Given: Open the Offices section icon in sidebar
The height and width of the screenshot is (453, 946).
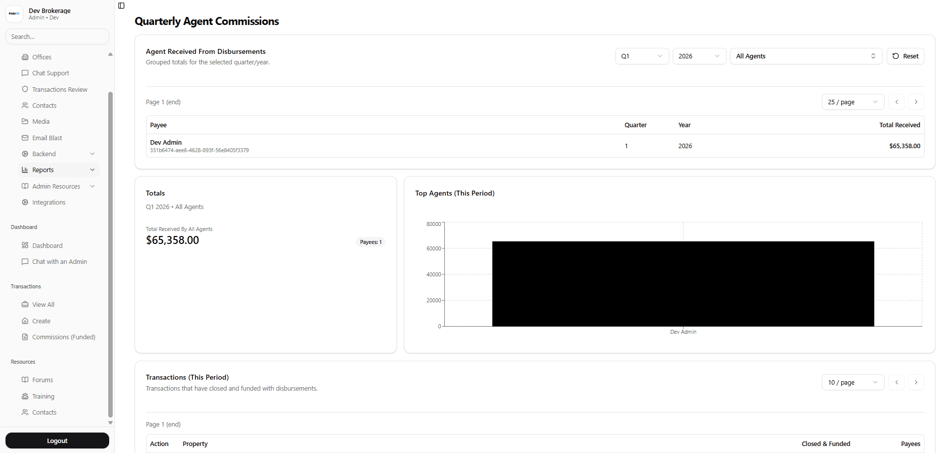Looking at the screenshot, I should click(x=26, y=57).
